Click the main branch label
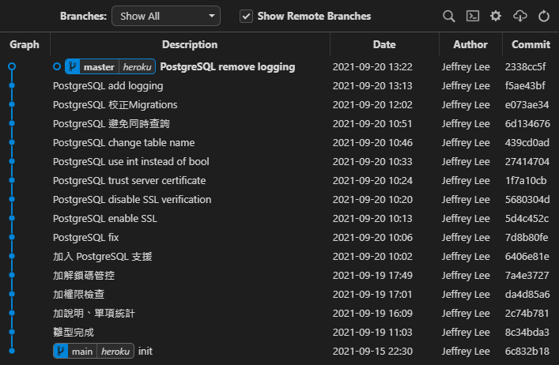 pyautogui.click(x=81, y=351)
